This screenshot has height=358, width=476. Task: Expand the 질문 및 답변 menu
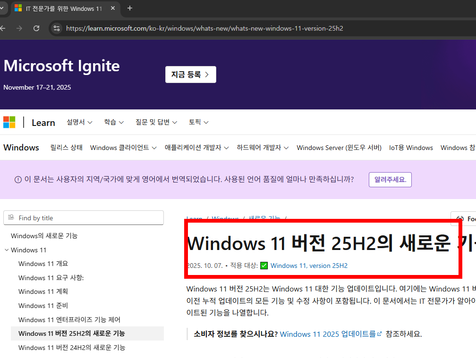tap(156, 122)
